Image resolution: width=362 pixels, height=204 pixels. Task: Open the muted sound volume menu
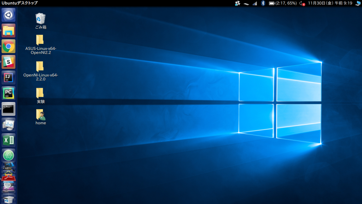pyautogui.click(x=302, y=4)
